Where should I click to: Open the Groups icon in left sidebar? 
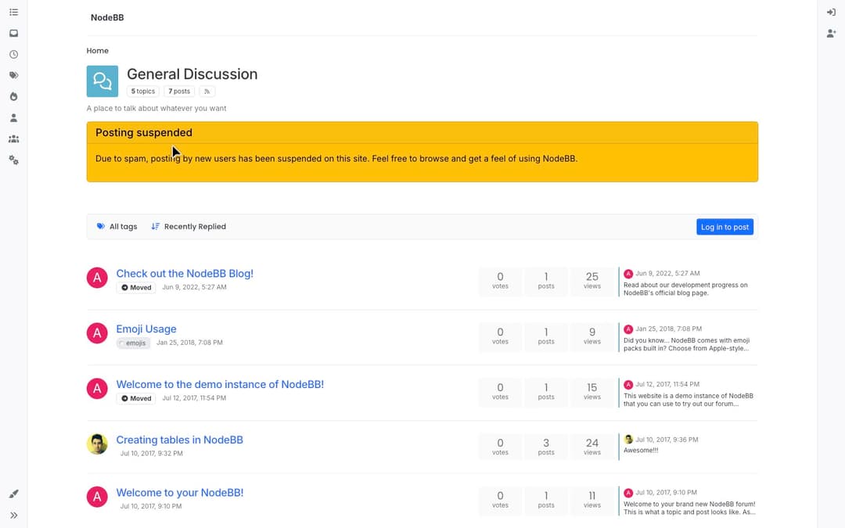pyautogui.click(x=13, y=139)
